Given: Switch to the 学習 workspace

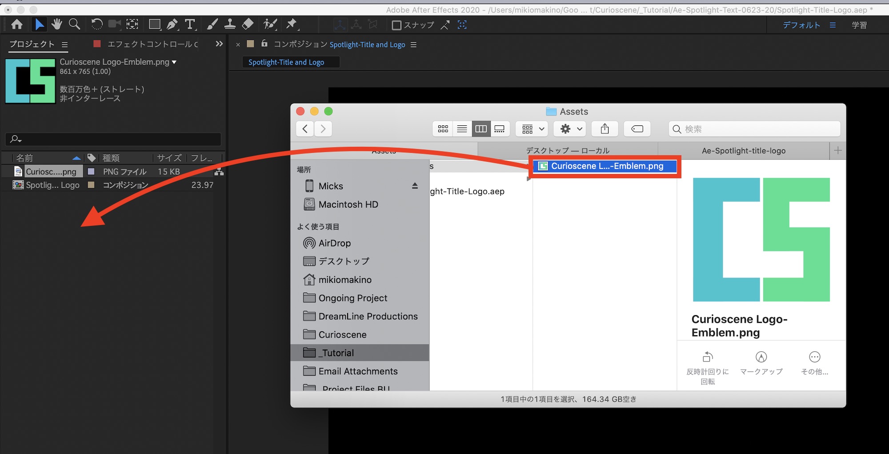Looking at the screenshot, I should click(859, 25).
